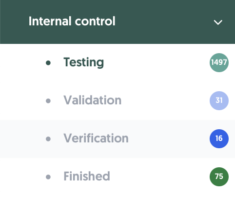Click highlighted Verification row between label and badge

tap(169, 139)
